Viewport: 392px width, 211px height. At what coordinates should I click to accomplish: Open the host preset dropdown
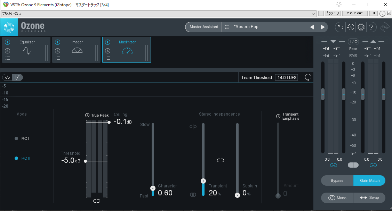coord(159,14)
